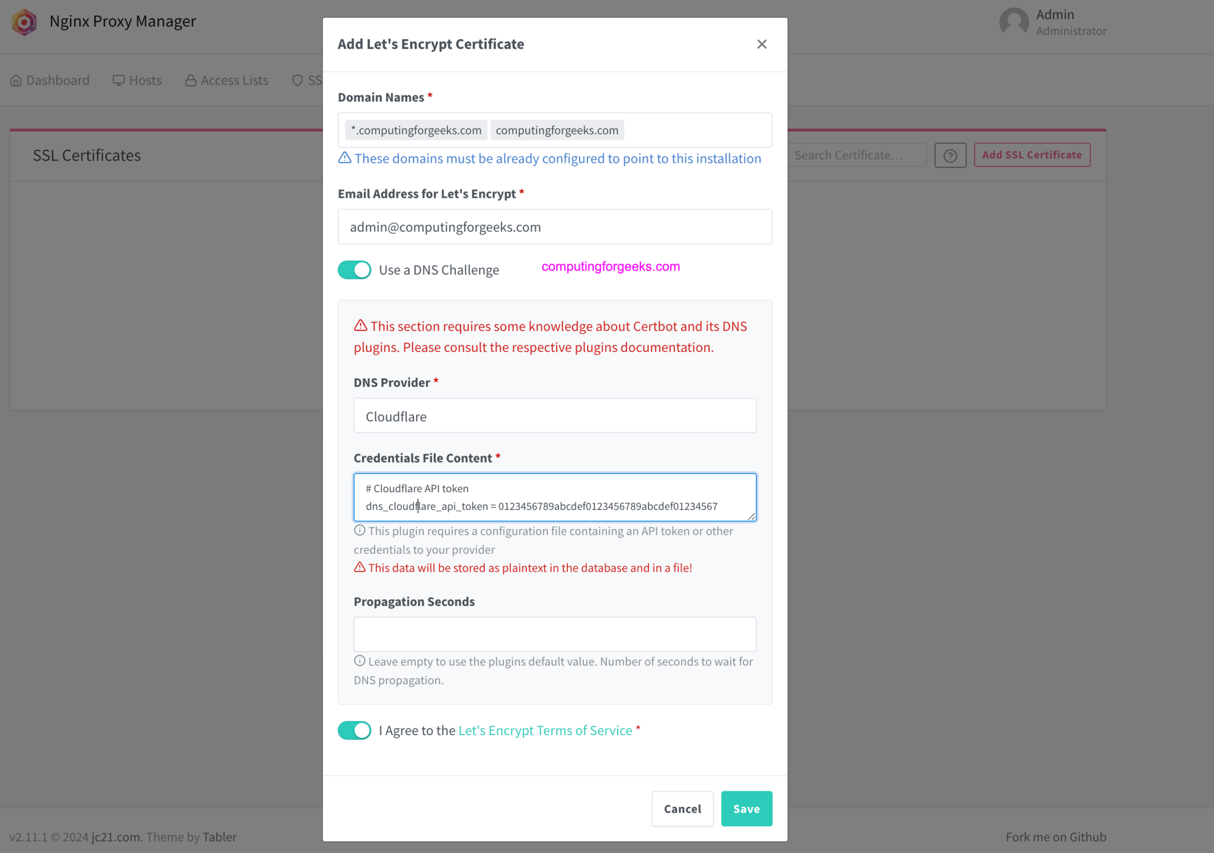This screenshot has width=1214, height=853.
Task: Click the Admin user avatar icon
Action: tap(1014, 22)
